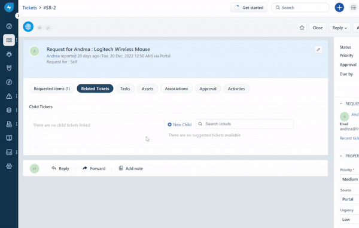Open Andrea requester link in header
359x228 pixels.
click(x=53, y=56)
